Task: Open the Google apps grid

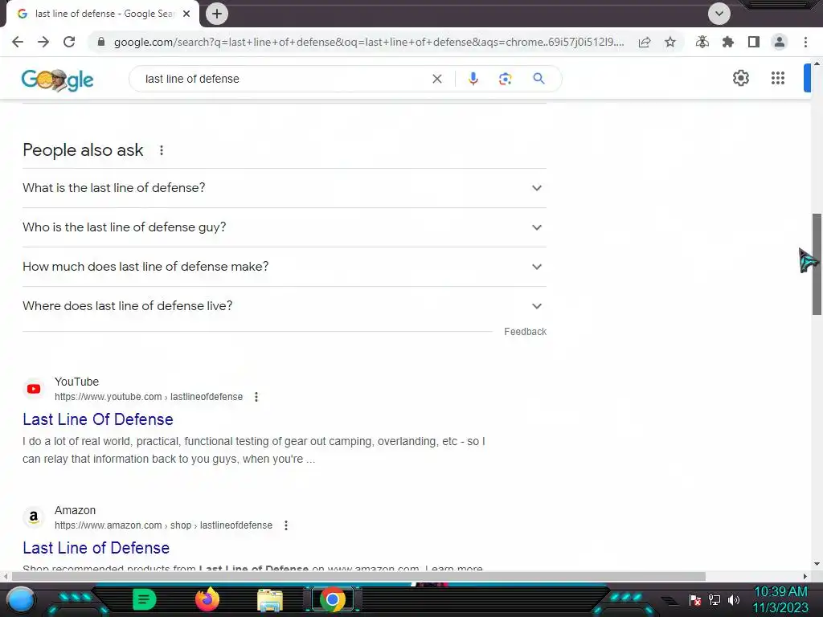Action: tap(778, 78)
